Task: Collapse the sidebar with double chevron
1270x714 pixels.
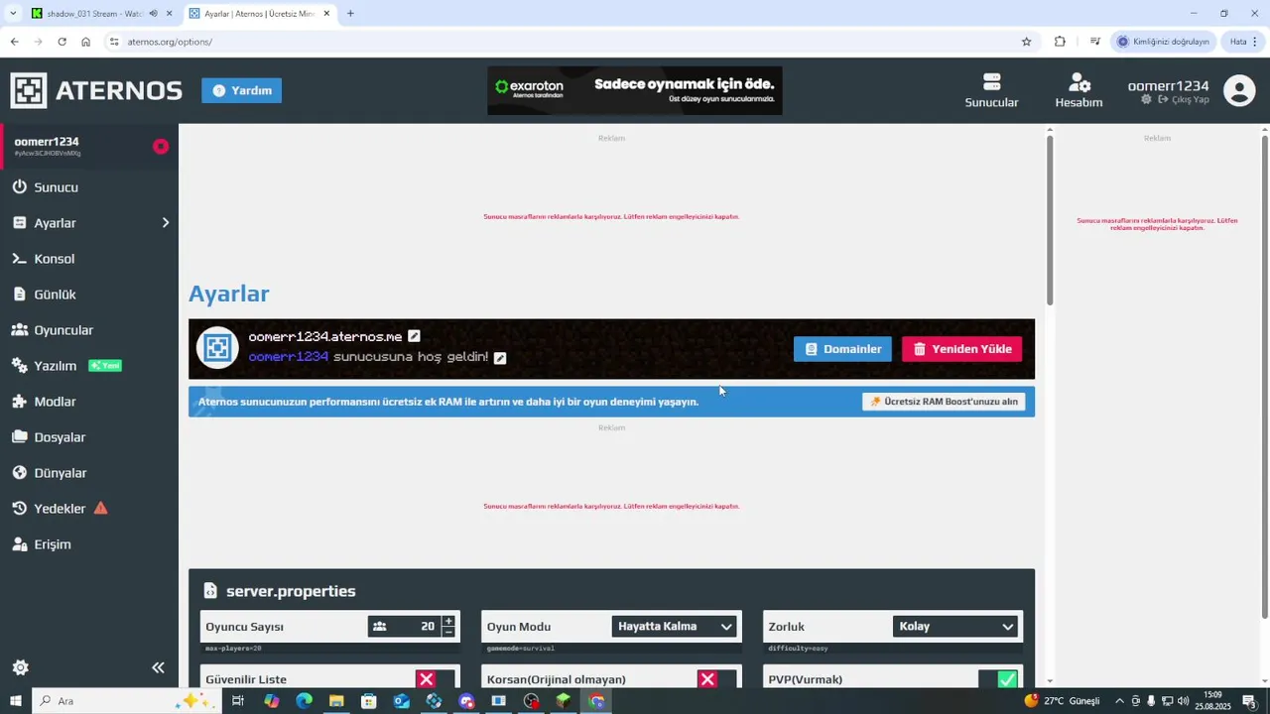Action: click(x=158, y=668)
